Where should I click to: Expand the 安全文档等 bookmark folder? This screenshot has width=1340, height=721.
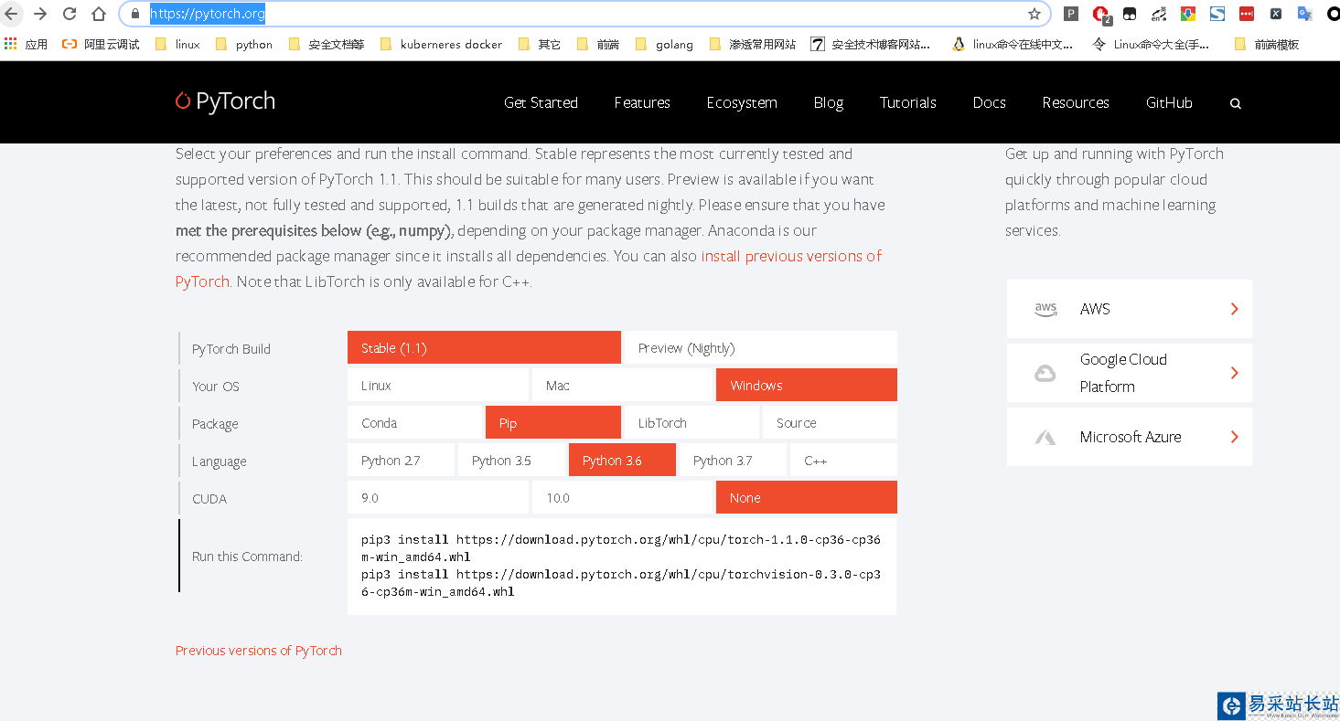click(x=327, y=44)
